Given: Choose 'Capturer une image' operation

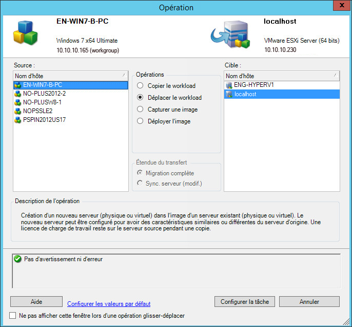Looking at the screenshot, I should 140,110.
